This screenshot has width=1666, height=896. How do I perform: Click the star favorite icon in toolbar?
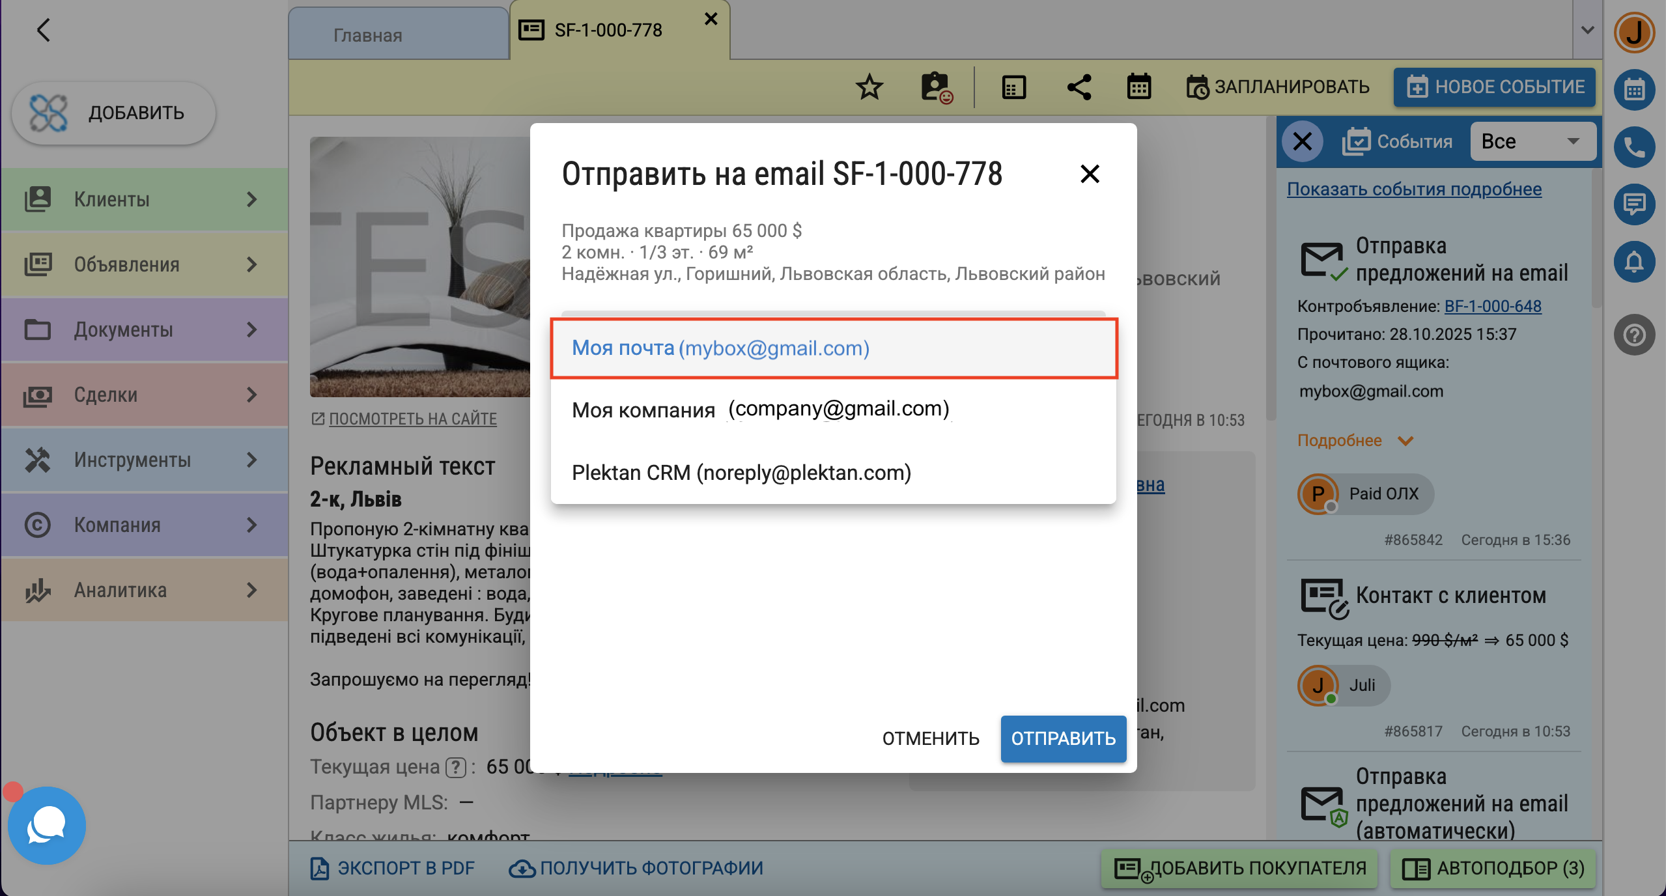(869, 87)
